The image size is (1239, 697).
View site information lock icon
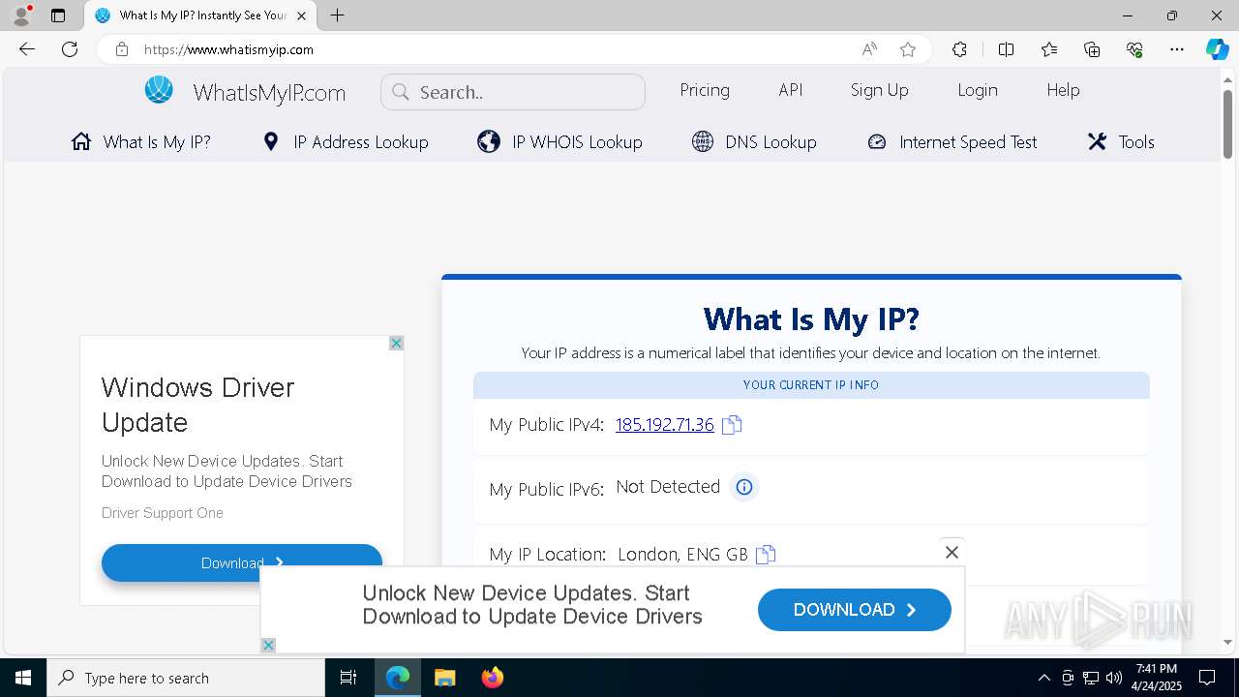122,49
